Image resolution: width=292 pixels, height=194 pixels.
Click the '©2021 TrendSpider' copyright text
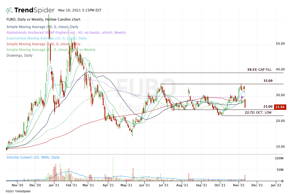pyautogui.click(x=18, y=191)
